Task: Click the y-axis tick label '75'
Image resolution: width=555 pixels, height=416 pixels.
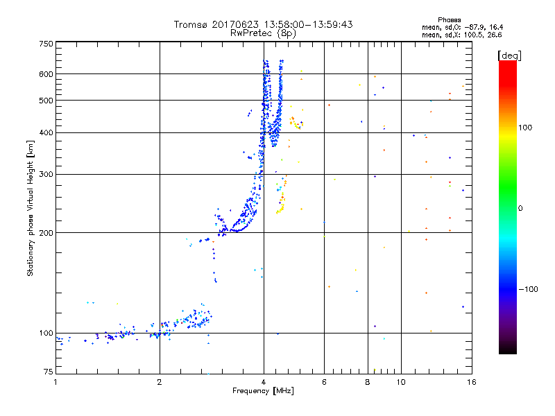Action: (x=49, y=372)
